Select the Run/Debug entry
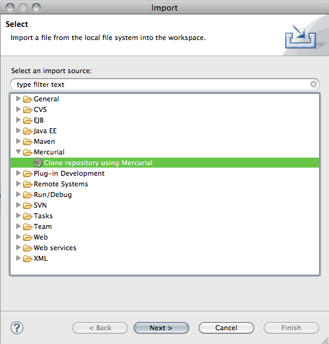The width and height of the screenshot is (329, 344). [53, 195]
